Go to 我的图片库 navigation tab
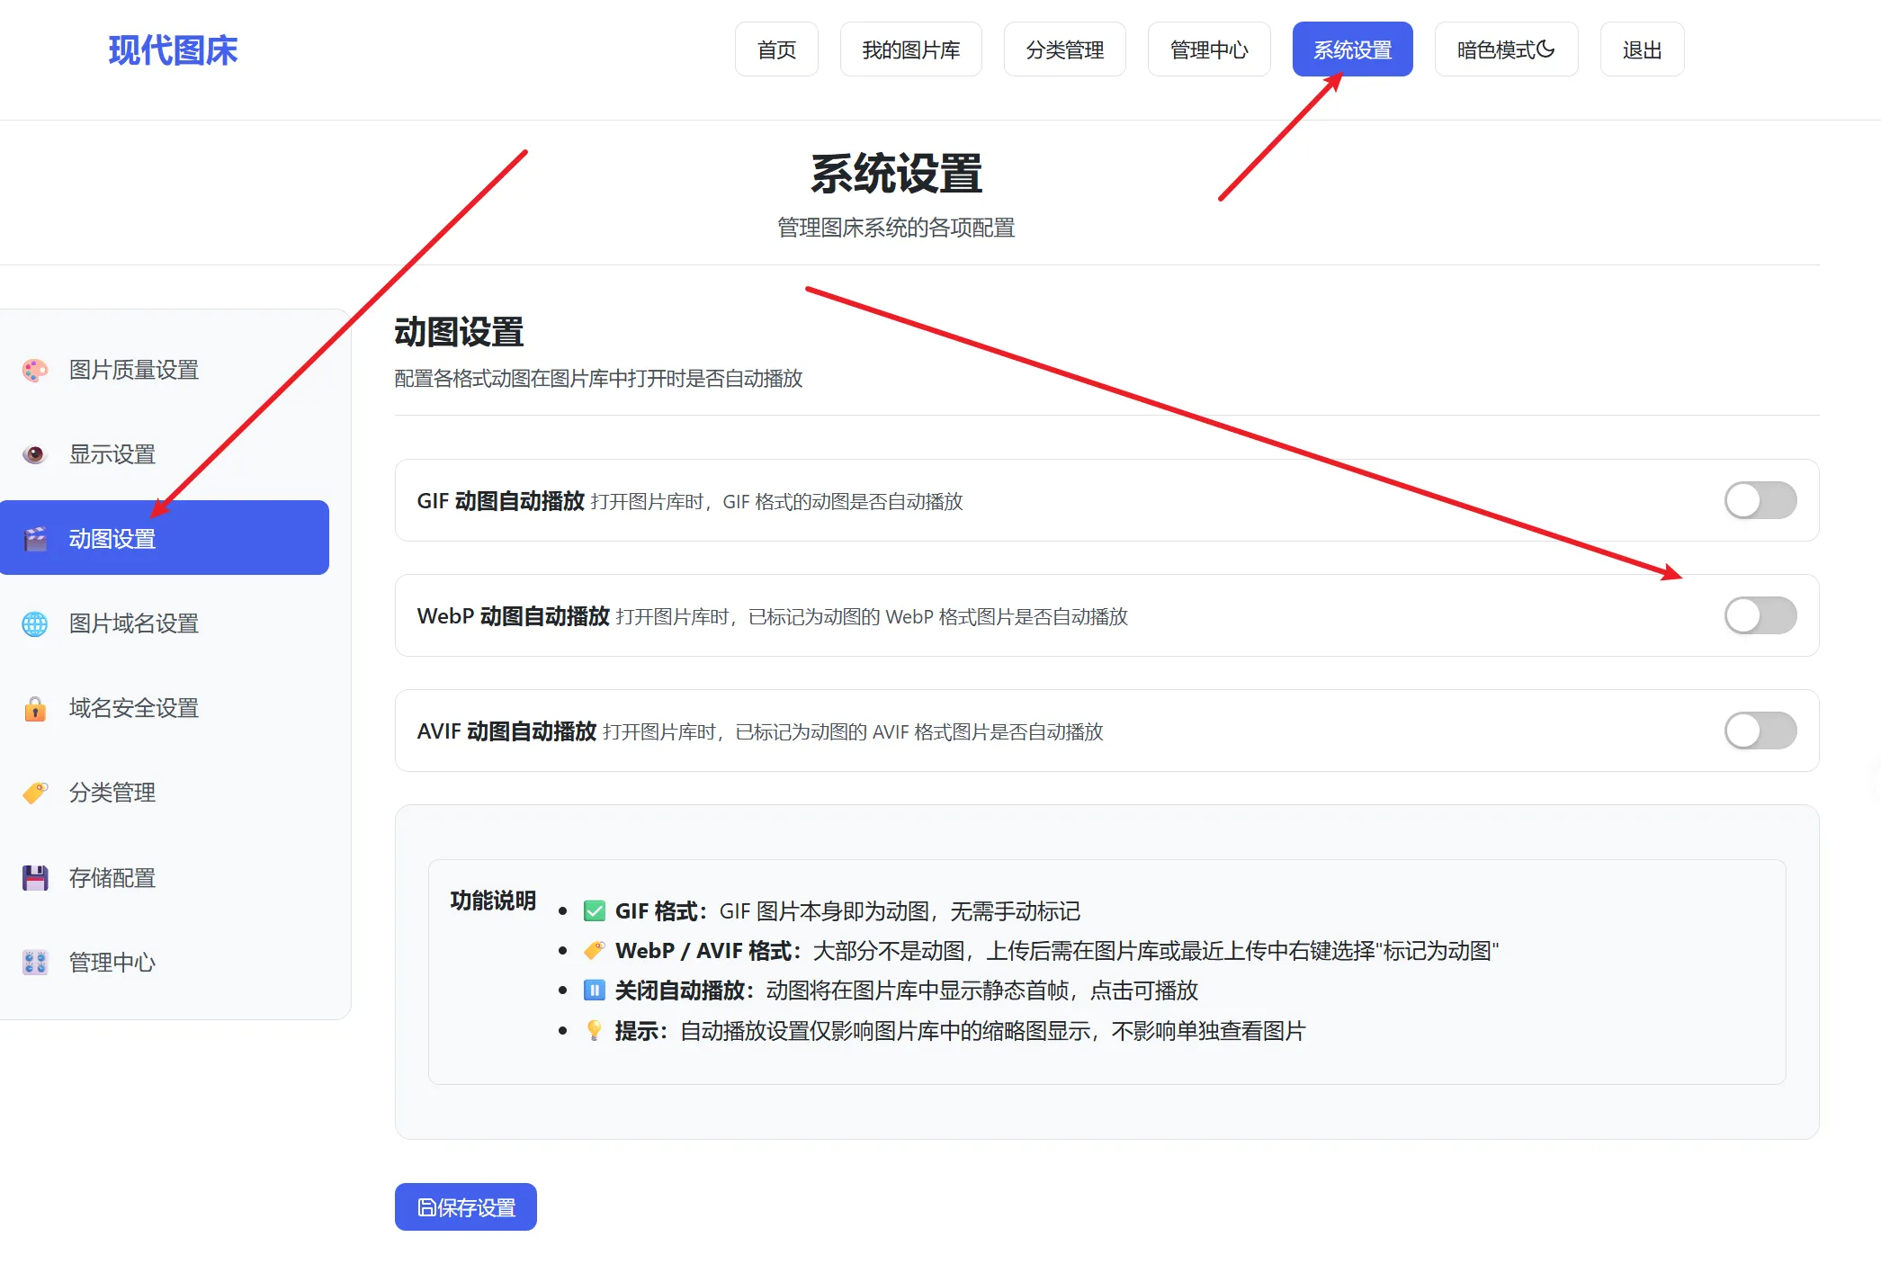The height and width of the screenshot is (1273, 1881). coord(910,50)
